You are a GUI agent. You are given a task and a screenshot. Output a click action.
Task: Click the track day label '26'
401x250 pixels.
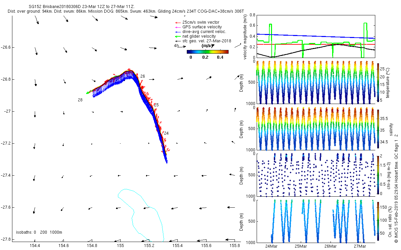(x=143, y=76)
